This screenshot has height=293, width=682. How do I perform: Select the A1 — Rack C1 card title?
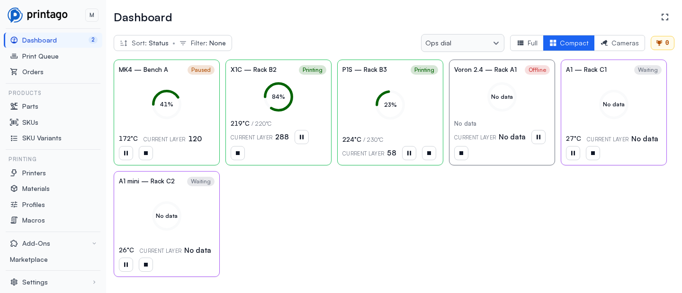pyautogui.click(x=586, y=69)
